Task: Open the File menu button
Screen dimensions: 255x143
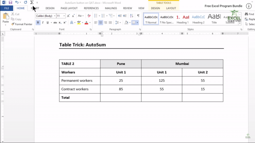Action: click(7, 8)
